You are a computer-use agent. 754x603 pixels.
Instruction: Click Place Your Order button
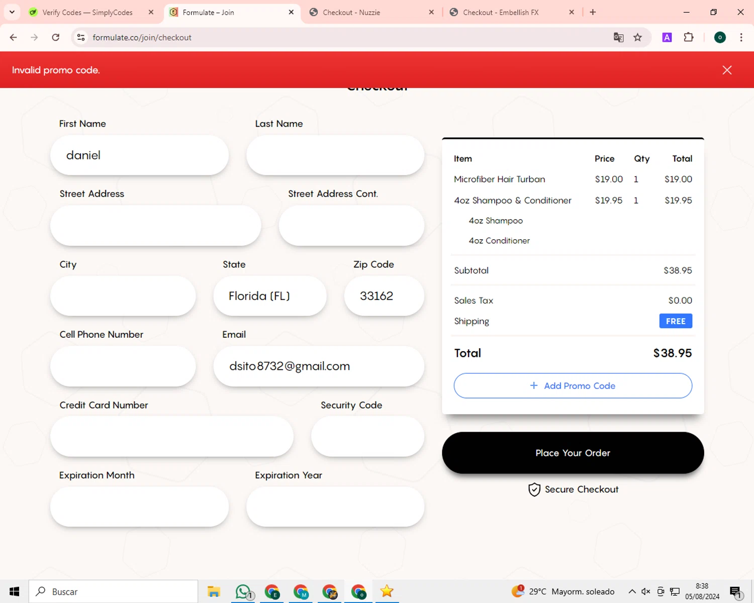click(x=573, y=453)
